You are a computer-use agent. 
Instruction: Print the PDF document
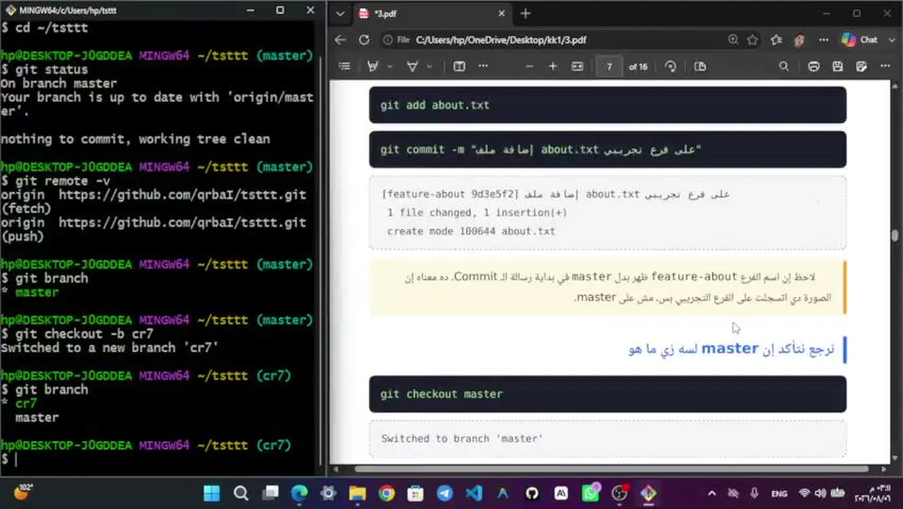pos(814,66)
